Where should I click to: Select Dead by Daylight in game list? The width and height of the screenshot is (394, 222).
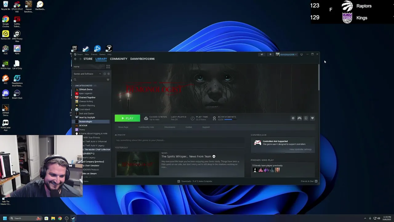tap(87, 117)
